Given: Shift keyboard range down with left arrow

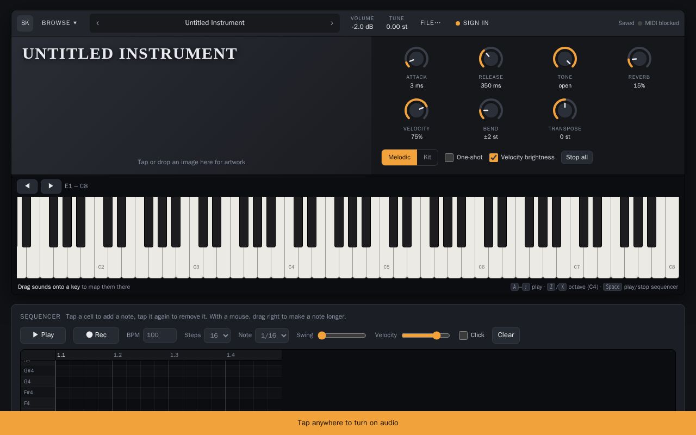Looking at the screenshot, I should tap(27, 186).
